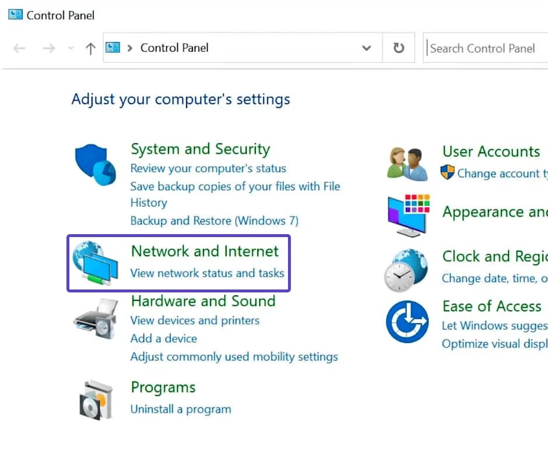The width and height of the screenshot is (548, 459).
Task: Open the Network and Internet heading
Action: [x=205, y=251]
